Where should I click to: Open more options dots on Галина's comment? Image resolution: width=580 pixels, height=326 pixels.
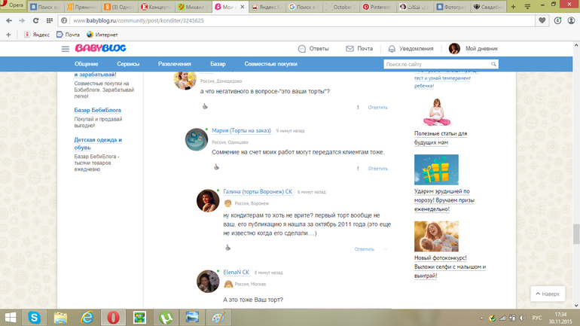tap(386, 248)
